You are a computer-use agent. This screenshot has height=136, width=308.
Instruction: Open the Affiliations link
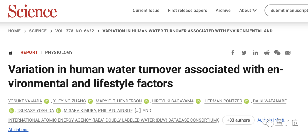[x=18, y=129]
